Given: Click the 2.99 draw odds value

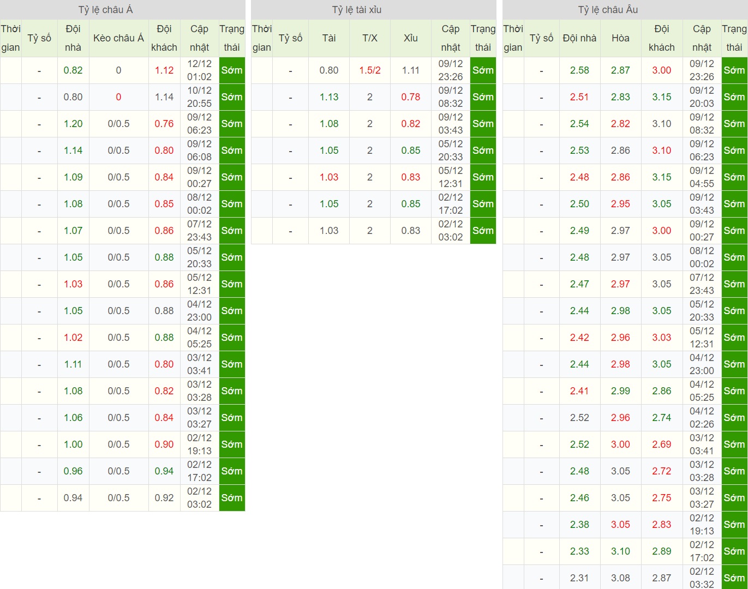Looking at the screenshot, I should [620, 391].
